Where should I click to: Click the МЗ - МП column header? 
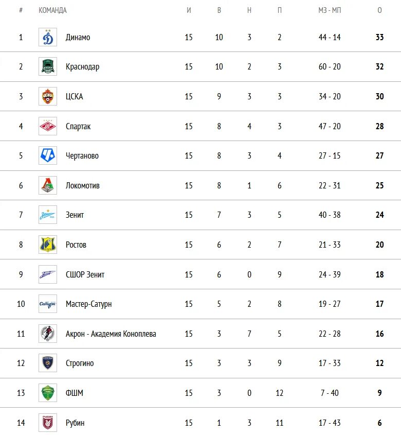[330, 10]
